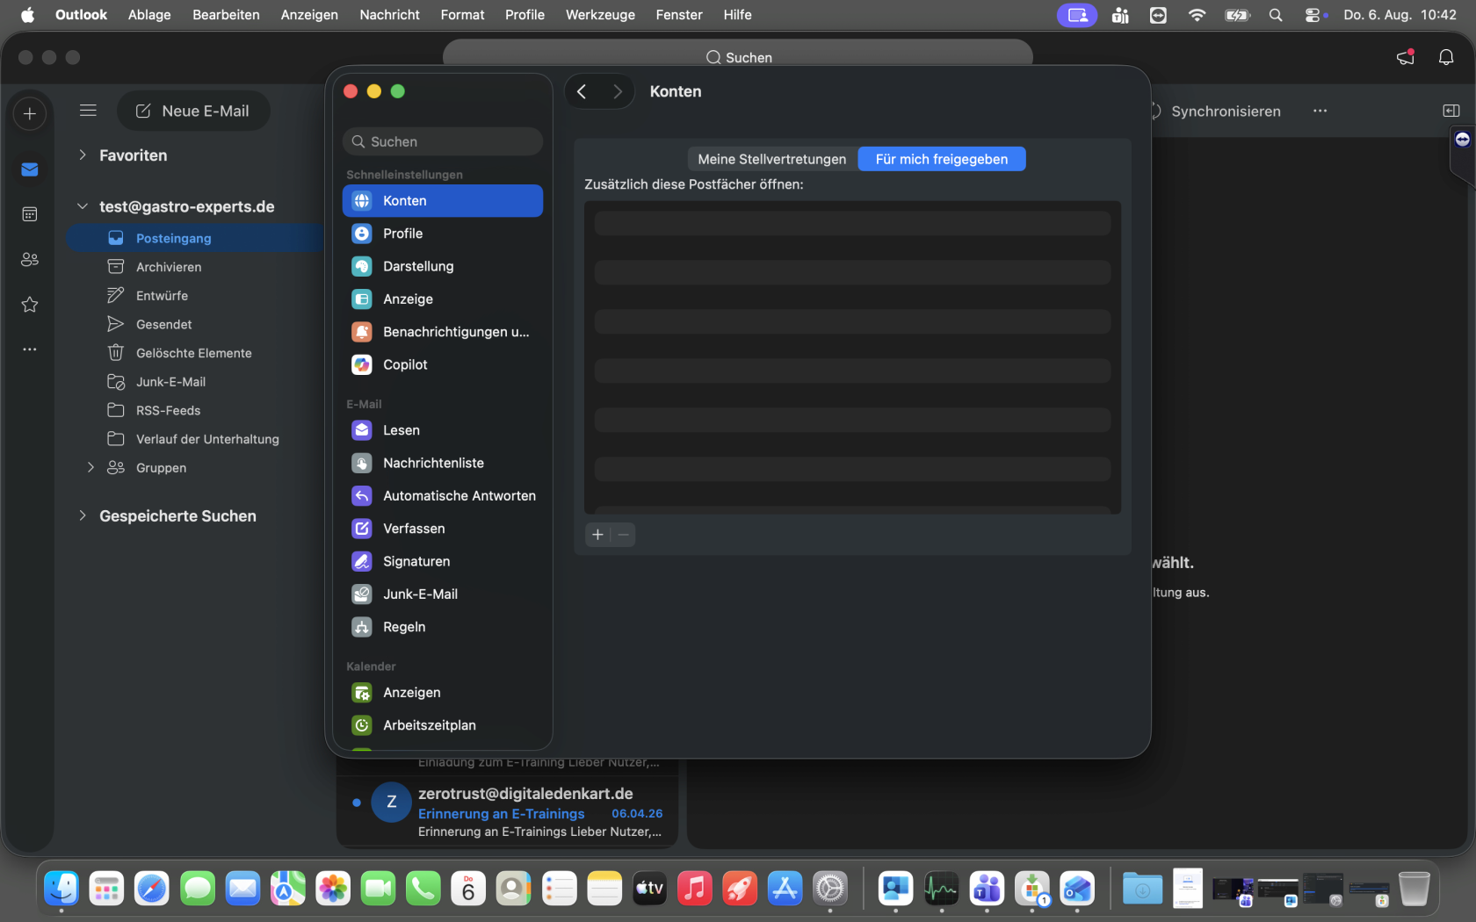Image resolution: width=1476 pixels, height=922 pixels.
Task: Go back in preferences window
Action: (x=582, y=91)
